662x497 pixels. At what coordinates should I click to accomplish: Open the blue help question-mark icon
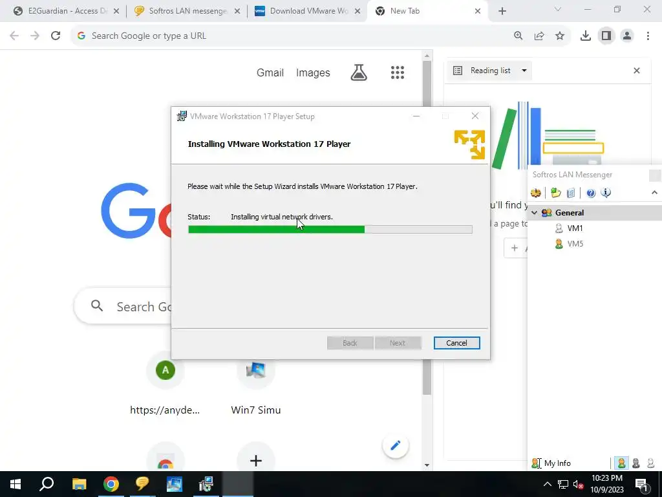coord(591,193)
